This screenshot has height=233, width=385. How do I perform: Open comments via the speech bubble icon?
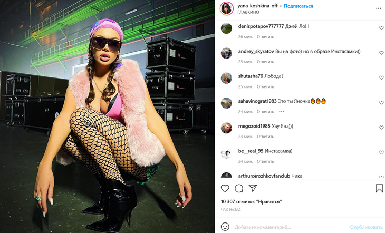click(x=239, y=189)
